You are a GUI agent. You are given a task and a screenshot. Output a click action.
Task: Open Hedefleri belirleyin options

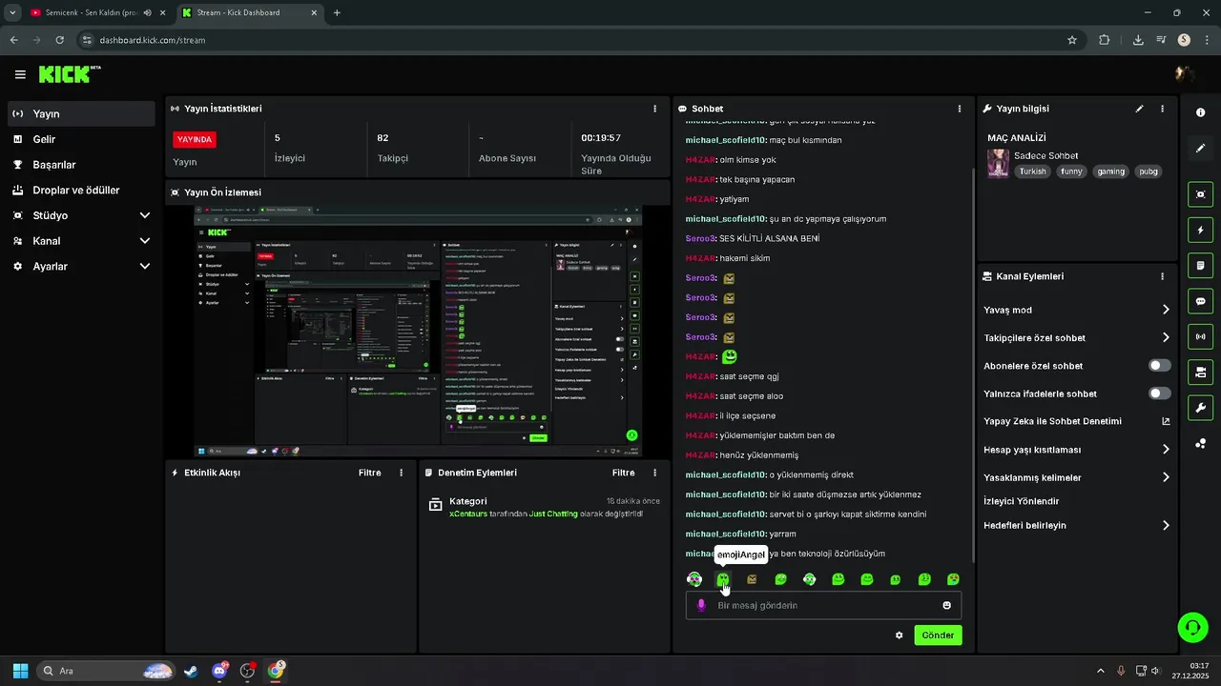click(1077, 525)
